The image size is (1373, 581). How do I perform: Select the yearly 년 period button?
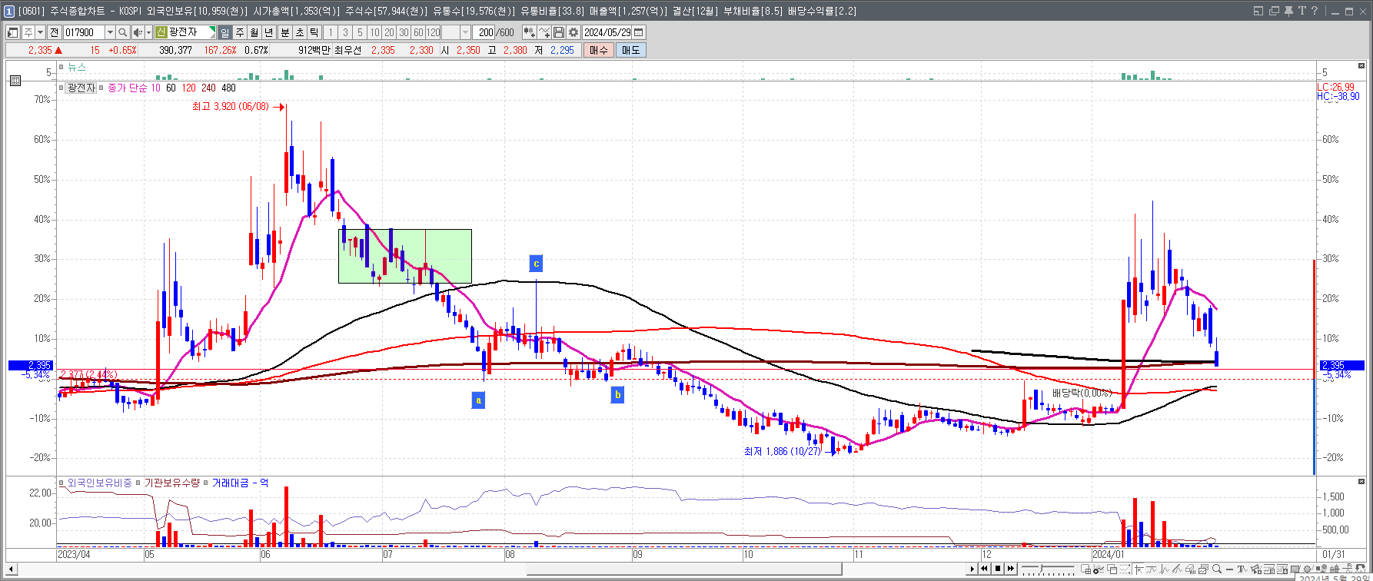tap(269, 32)
